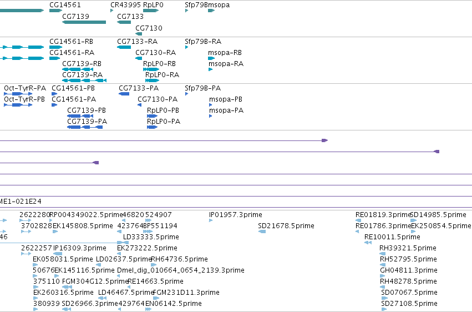The image size is (472, 312).
Task: Click transcript label CG14561-RA
Action: tap(72, 52)
